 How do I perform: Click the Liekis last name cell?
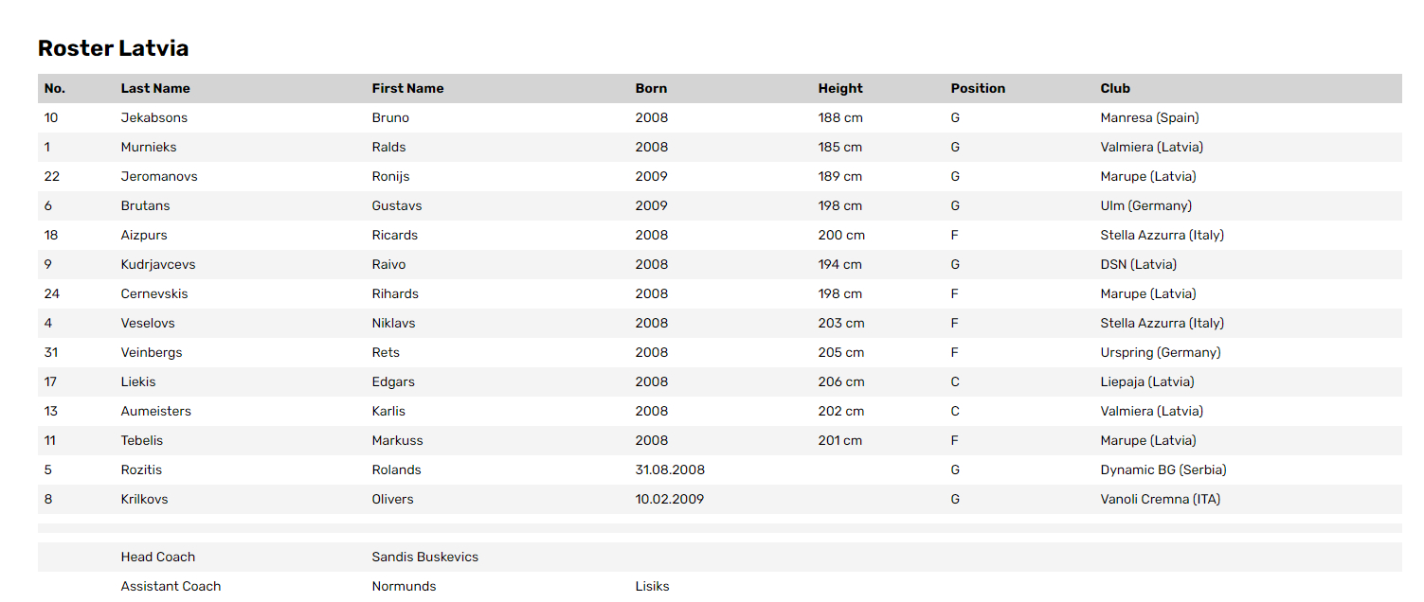pyautogui.click(x=138, y=381)
